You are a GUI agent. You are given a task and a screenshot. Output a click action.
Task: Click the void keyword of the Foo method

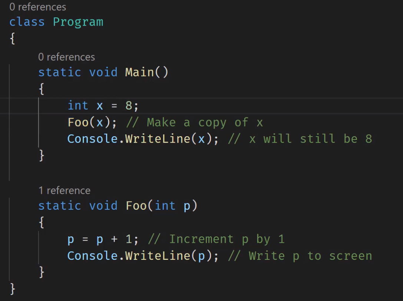click(103, 206)
